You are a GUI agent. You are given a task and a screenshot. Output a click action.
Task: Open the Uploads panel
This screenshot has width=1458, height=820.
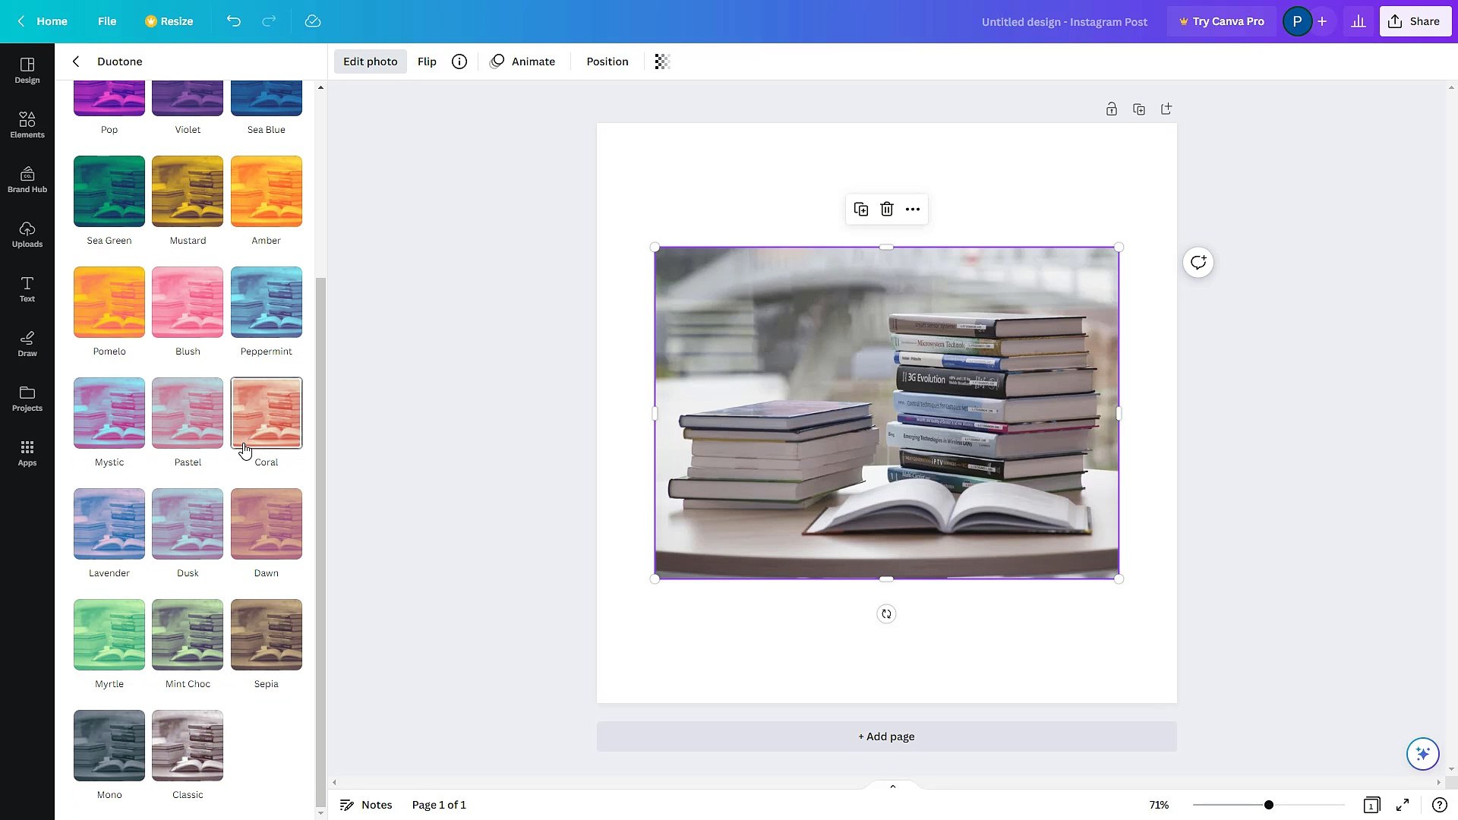(x=27, y=233)
